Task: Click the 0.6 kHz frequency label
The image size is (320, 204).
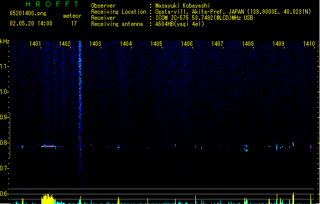Action: 4,194
